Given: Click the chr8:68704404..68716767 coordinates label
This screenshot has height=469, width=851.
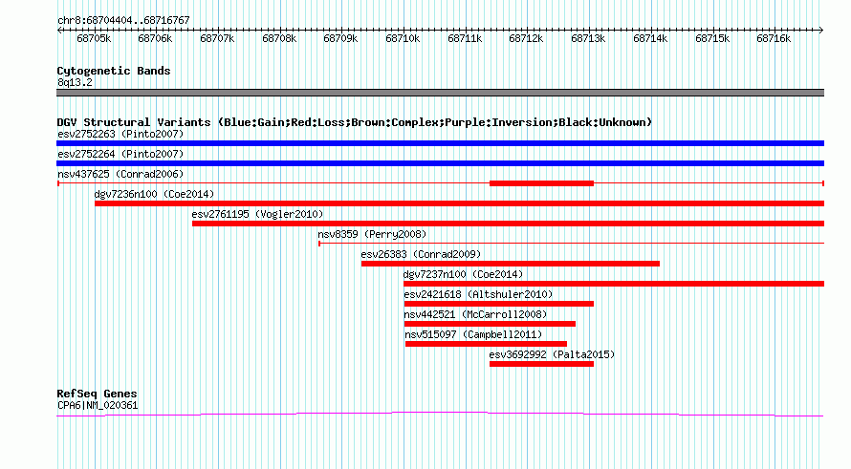Looking at the screenshot, I should coord(123,20).
